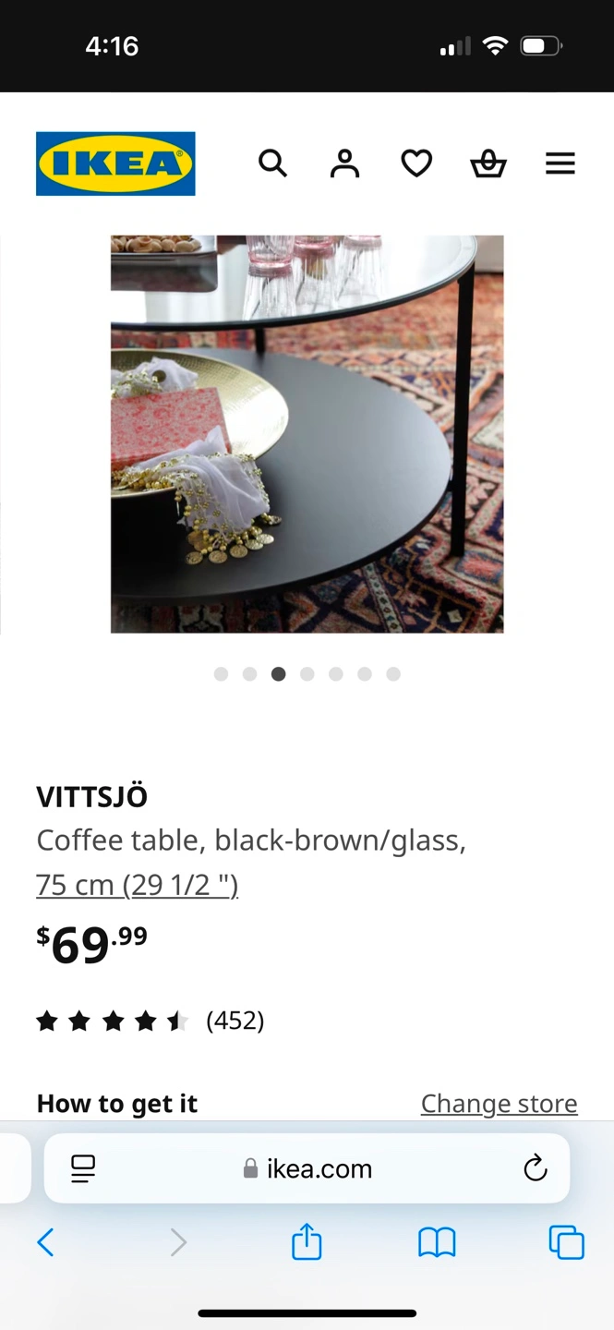Show Safari open tabs

(567, 1242)
